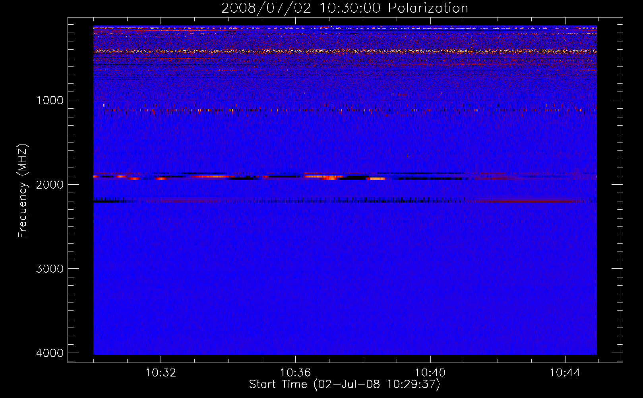Screen dimensions: 643x398
Task: Click the 10:32 time tick label
Action: tap(161, 373)
